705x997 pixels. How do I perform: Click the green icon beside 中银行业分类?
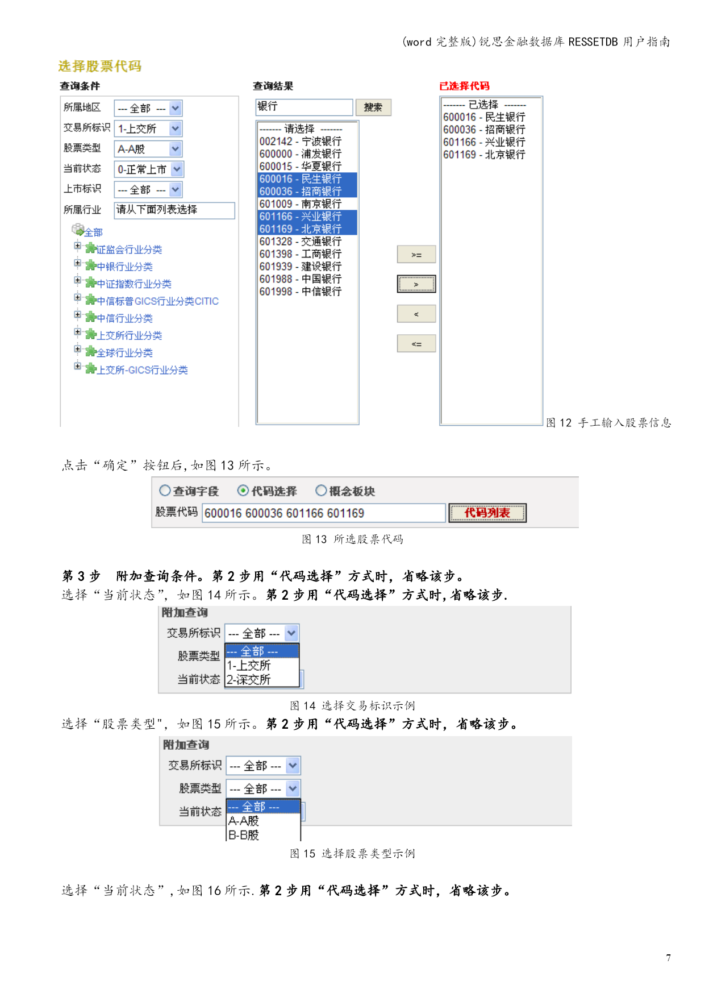point(90,265)
